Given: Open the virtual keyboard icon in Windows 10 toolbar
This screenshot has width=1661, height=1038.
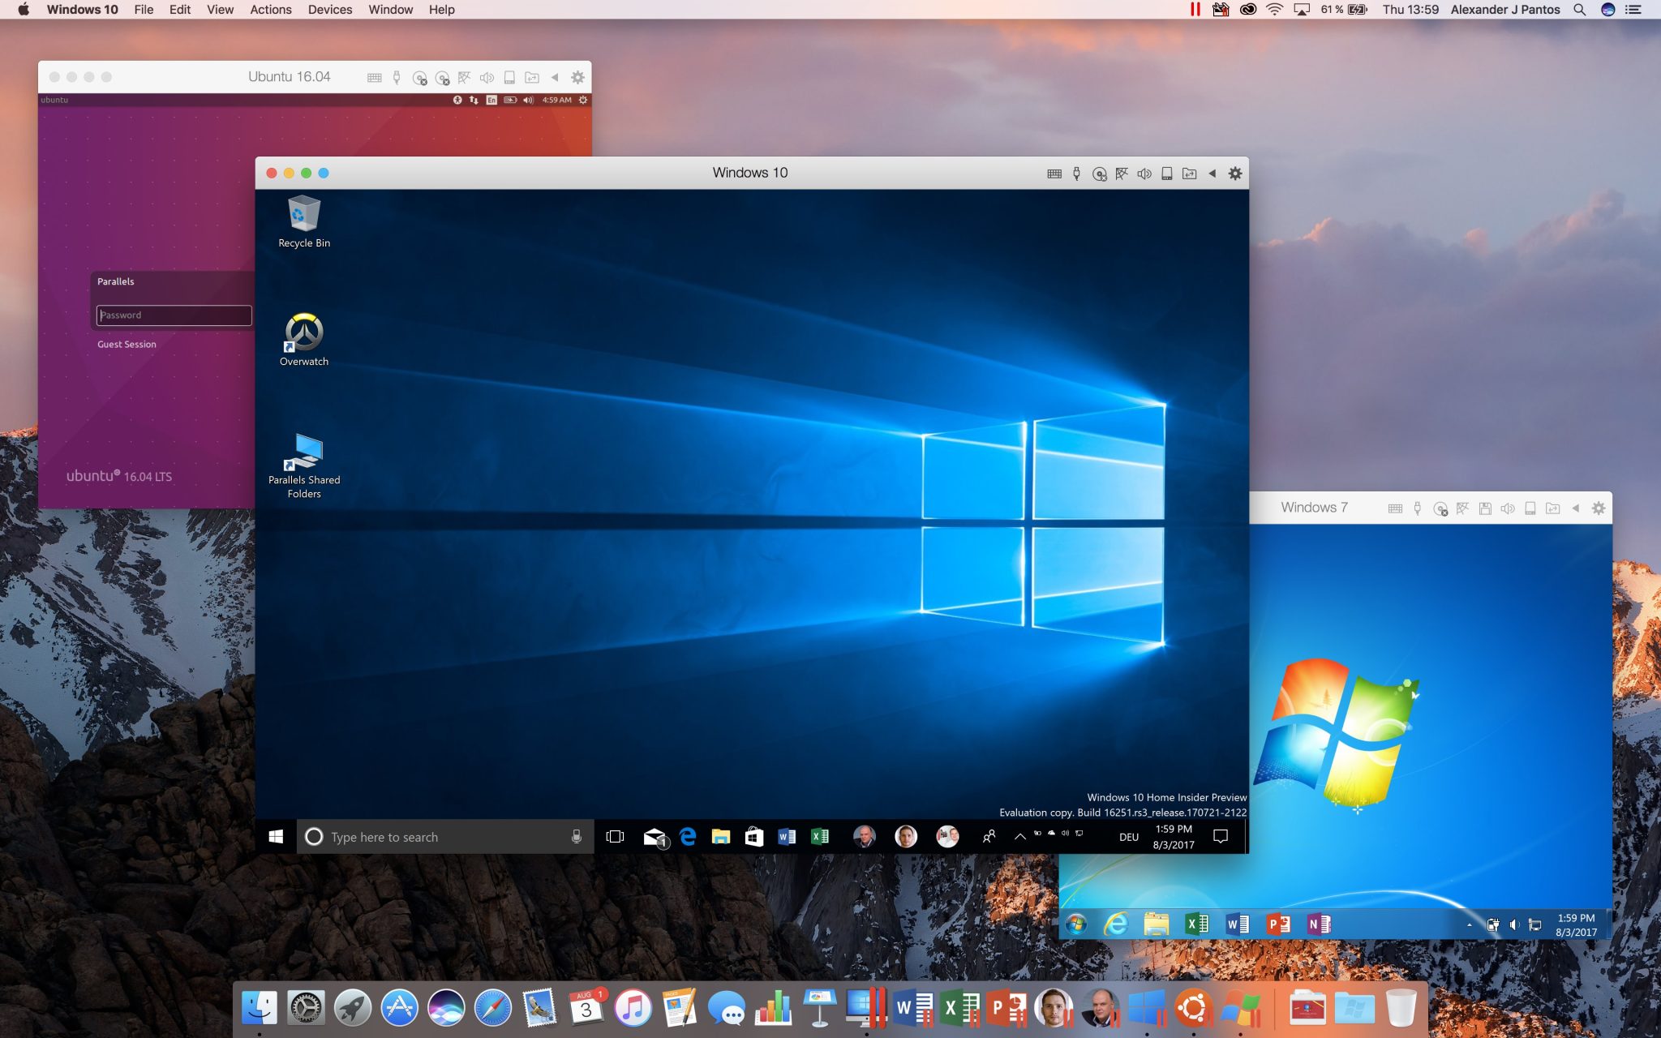Looking at the screenshot, I should click(1053, 173).
